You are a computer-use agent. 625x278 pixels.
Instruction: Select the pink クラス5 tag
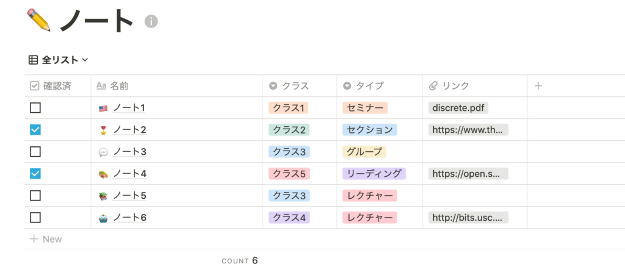pos(289,174)
